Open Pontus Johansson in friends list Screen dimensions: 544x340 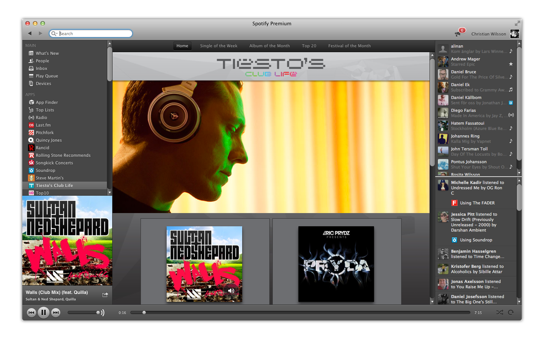click(476, 164)
